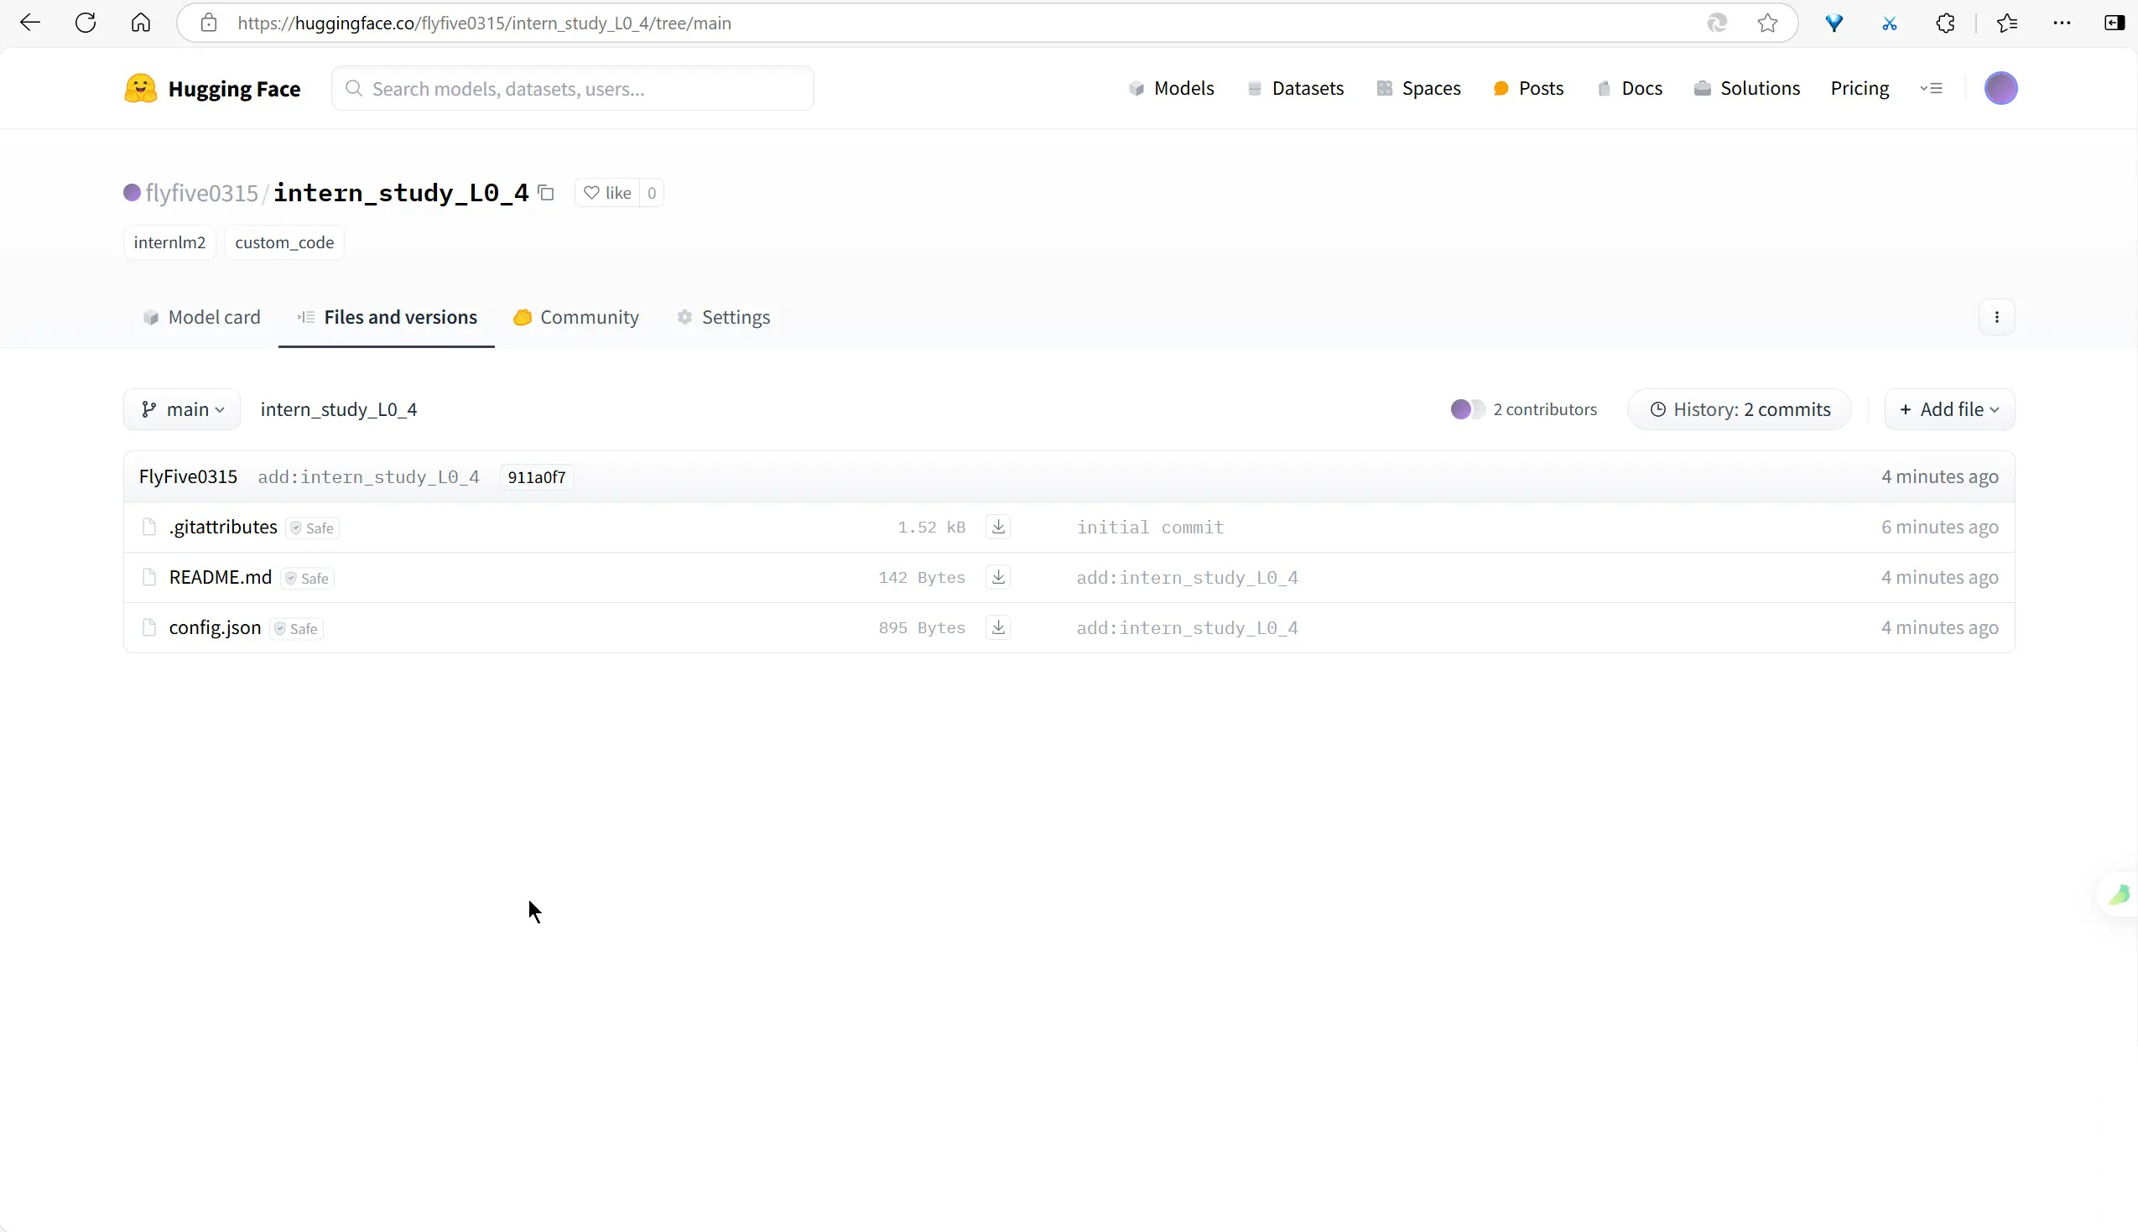Select the internlm2 tag
The width and height of the screenshot is (2138, 1232).
(169, 243)
